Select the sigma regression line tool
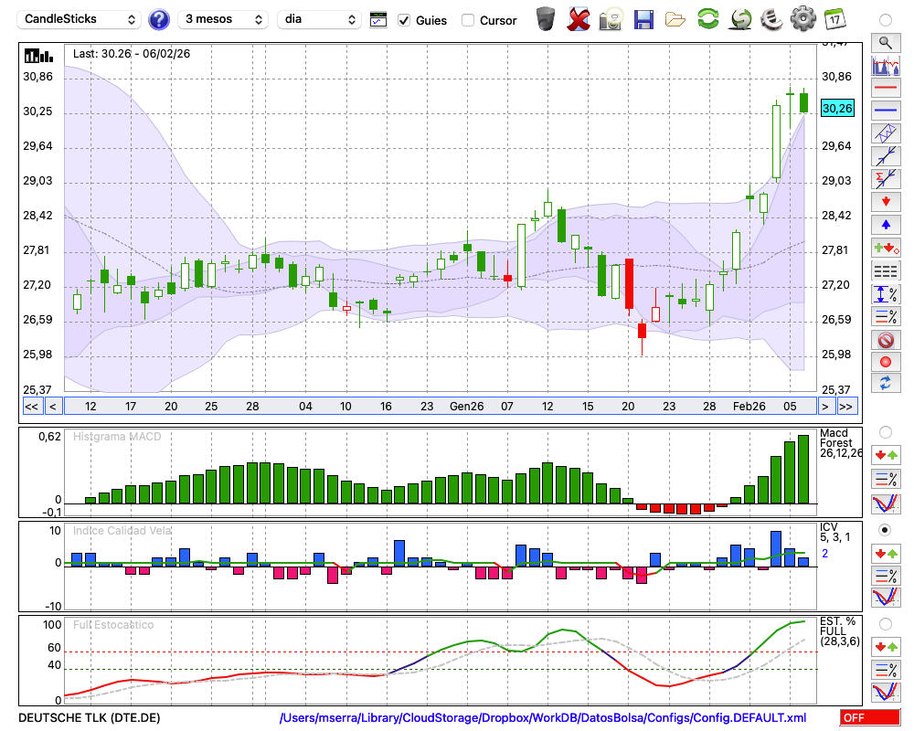The height and width of the screenshot is (731, 914). tap(886, 178)
